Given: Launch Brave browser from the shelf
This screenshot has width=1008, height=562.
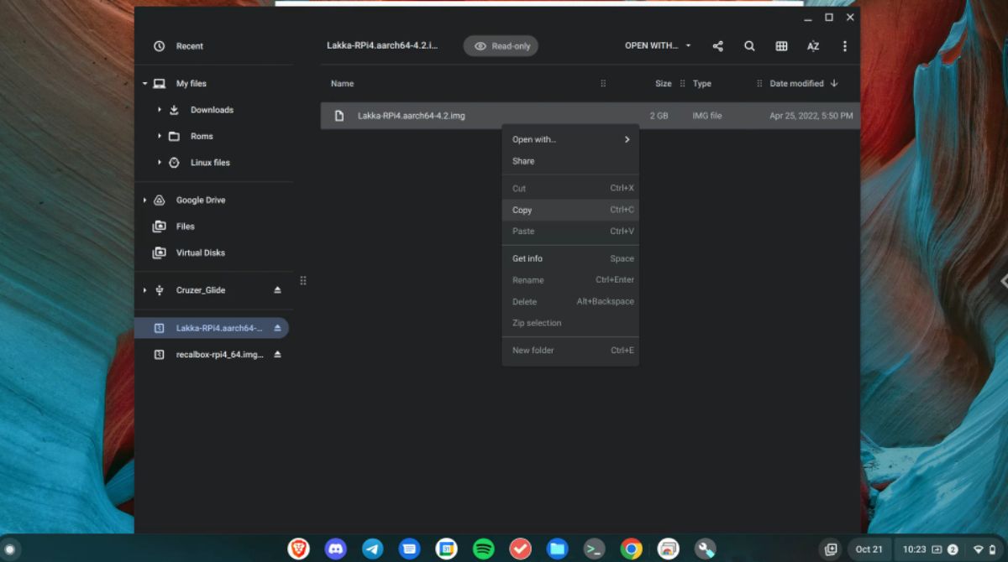Looking at the screenshot, I should [x=298, y=549].
